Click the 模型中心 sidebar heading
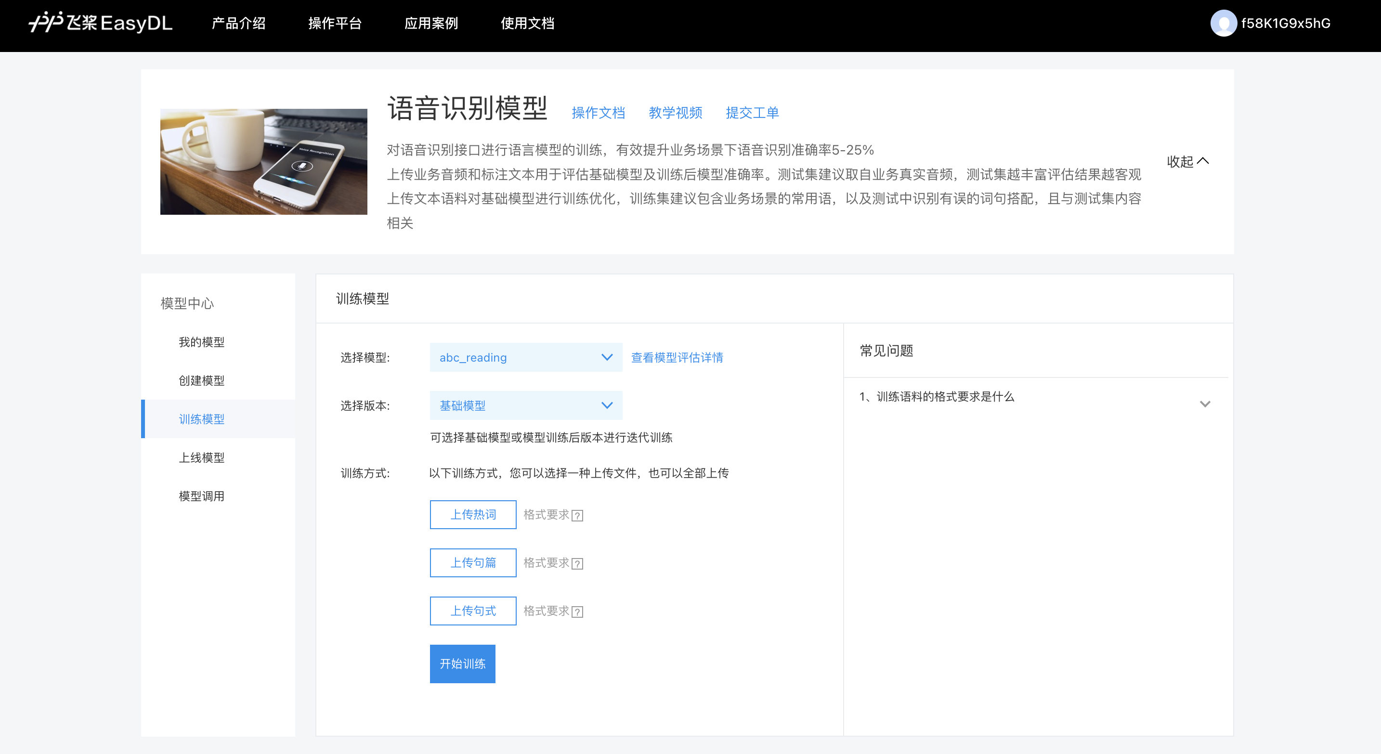Image resolution: width=1381 pixels, height=754 pixels. click(187, 303)
